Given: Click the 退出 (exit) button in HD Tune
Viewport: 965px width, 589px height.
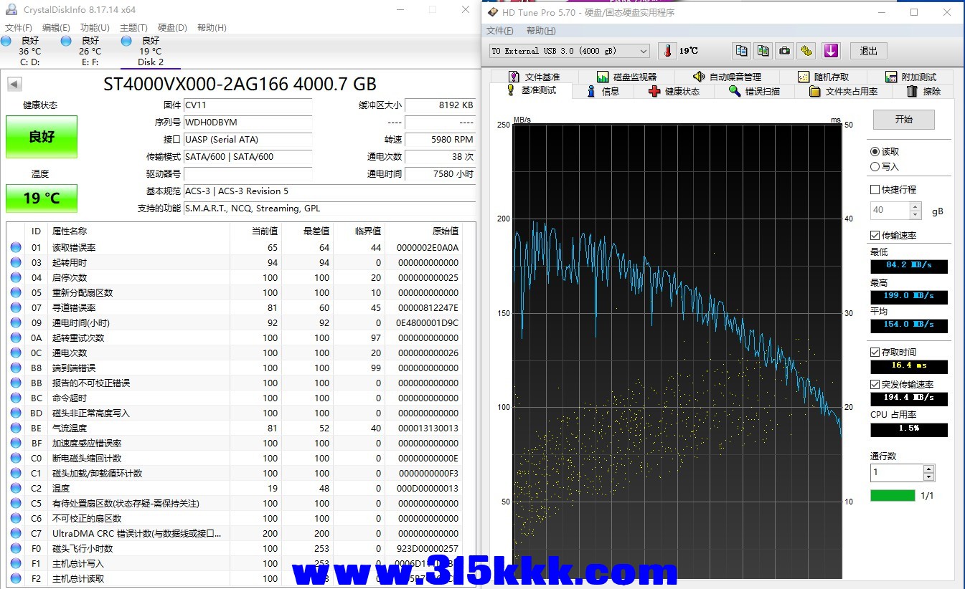Looking at the screenshot, I should click(868, 51).
